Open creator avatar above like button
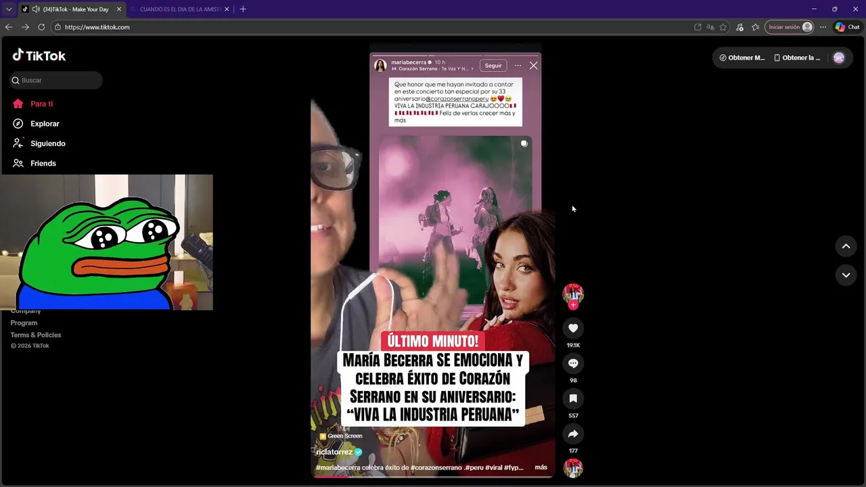The width and height of the screenshot is (866, 487). click(x=573, y=293)
